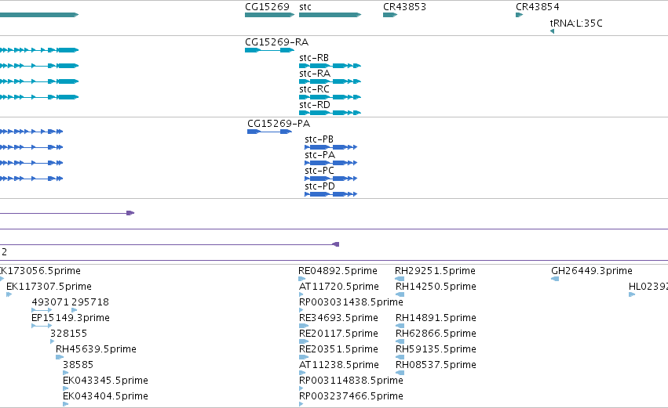Select the RE04892.5prime arrow marker
The height and width of the screenshot is (408, 668).
(302, 279)
